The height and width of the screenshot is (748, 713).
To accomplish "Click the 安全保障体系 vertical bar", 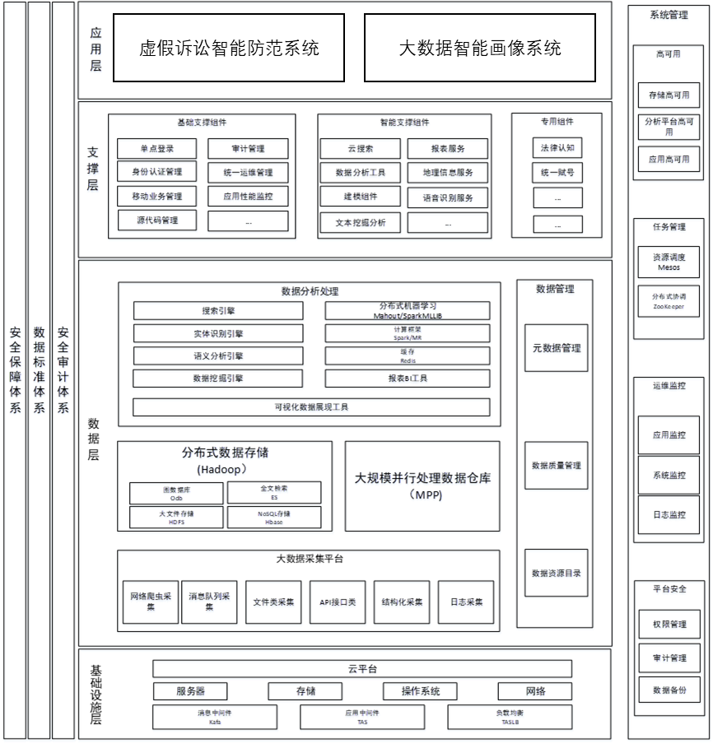I will 15,370.
